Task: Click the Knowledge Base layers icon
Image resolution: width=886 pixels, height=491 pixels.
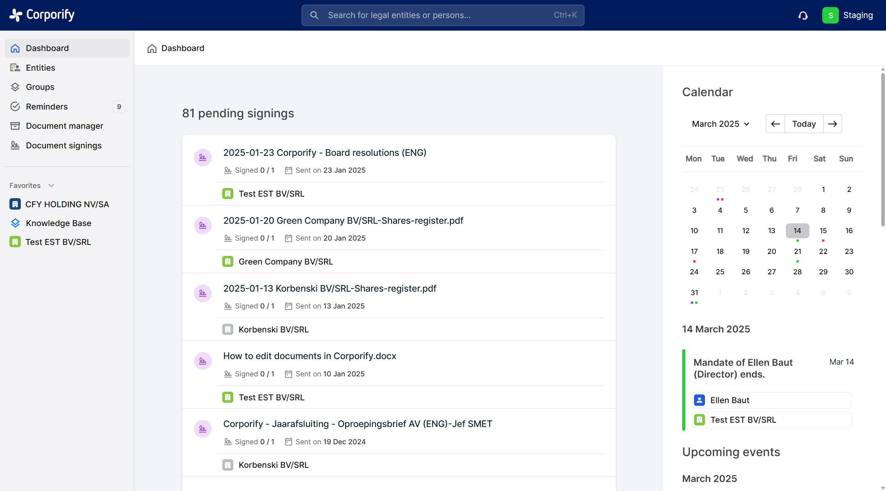Action: 15,223
